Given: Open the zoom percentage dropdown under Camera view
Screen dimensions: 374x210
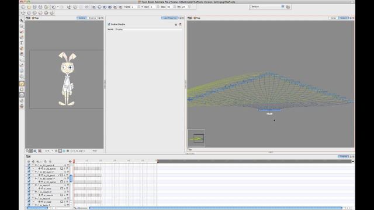Looking at the screenshot, I should coord(52,151).
